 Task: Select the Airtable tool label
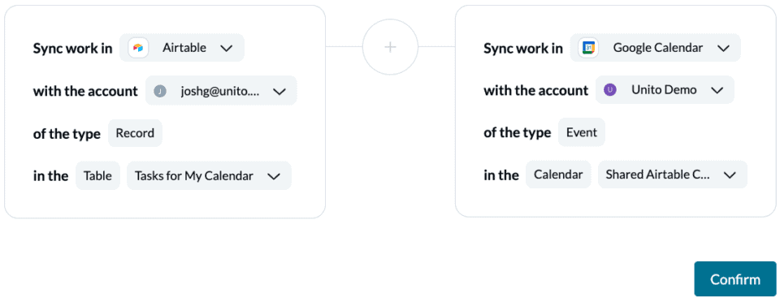pyautogui.click(x=184, y=48)
